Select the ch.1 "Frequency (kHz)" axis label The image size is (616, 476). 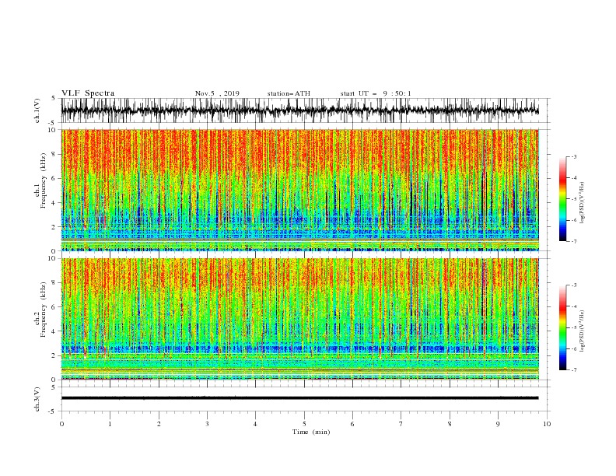click(x=43, y=181)
